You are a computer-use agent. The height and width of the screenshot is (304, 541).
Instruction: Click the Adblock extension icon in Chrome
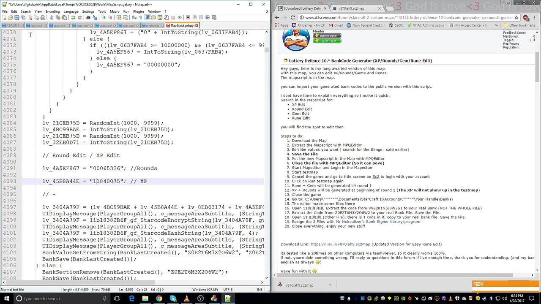tap(525, 18)
